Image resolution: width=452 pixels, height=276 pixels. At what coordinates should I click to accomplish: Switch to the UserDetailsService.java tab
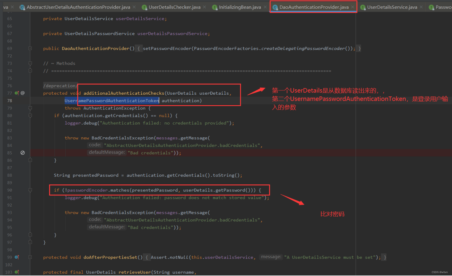(x=391, y=7)
